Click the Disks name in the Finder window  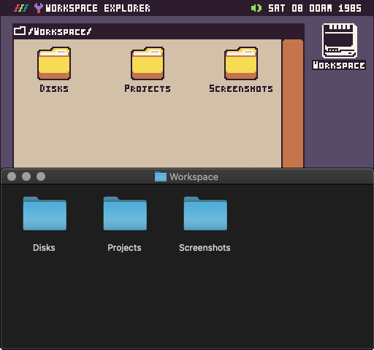click(x=44, y=248)
